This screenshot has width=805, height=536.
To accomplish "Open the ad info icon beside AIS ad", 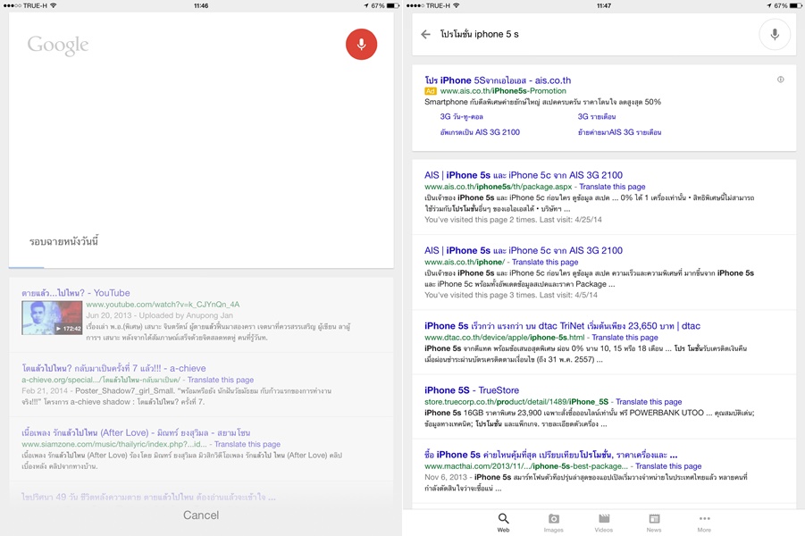I will [x=780, y=80].
